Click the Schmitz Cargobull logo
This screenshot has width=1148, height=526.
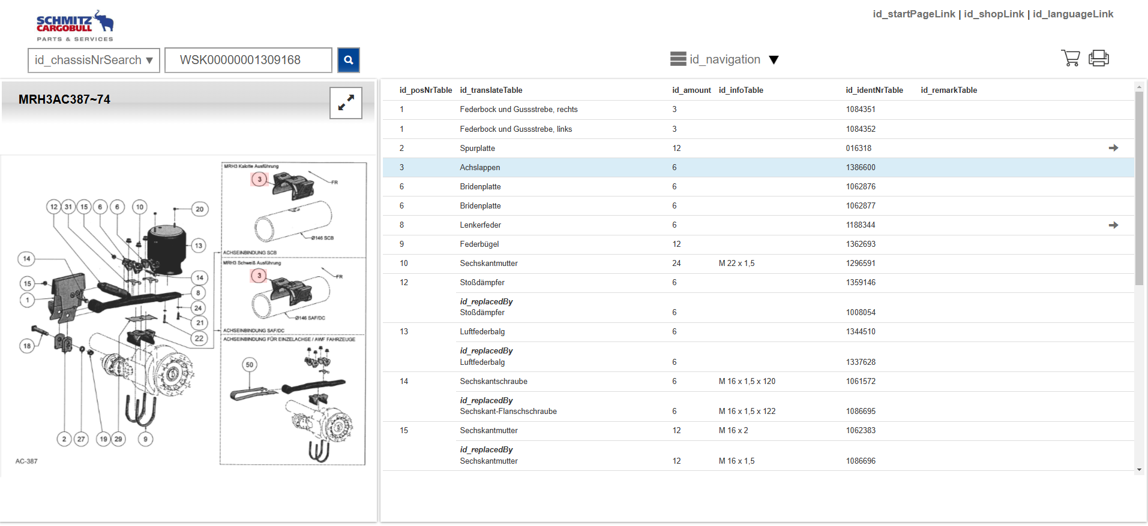pyautogui.click(x=75, y=26)
